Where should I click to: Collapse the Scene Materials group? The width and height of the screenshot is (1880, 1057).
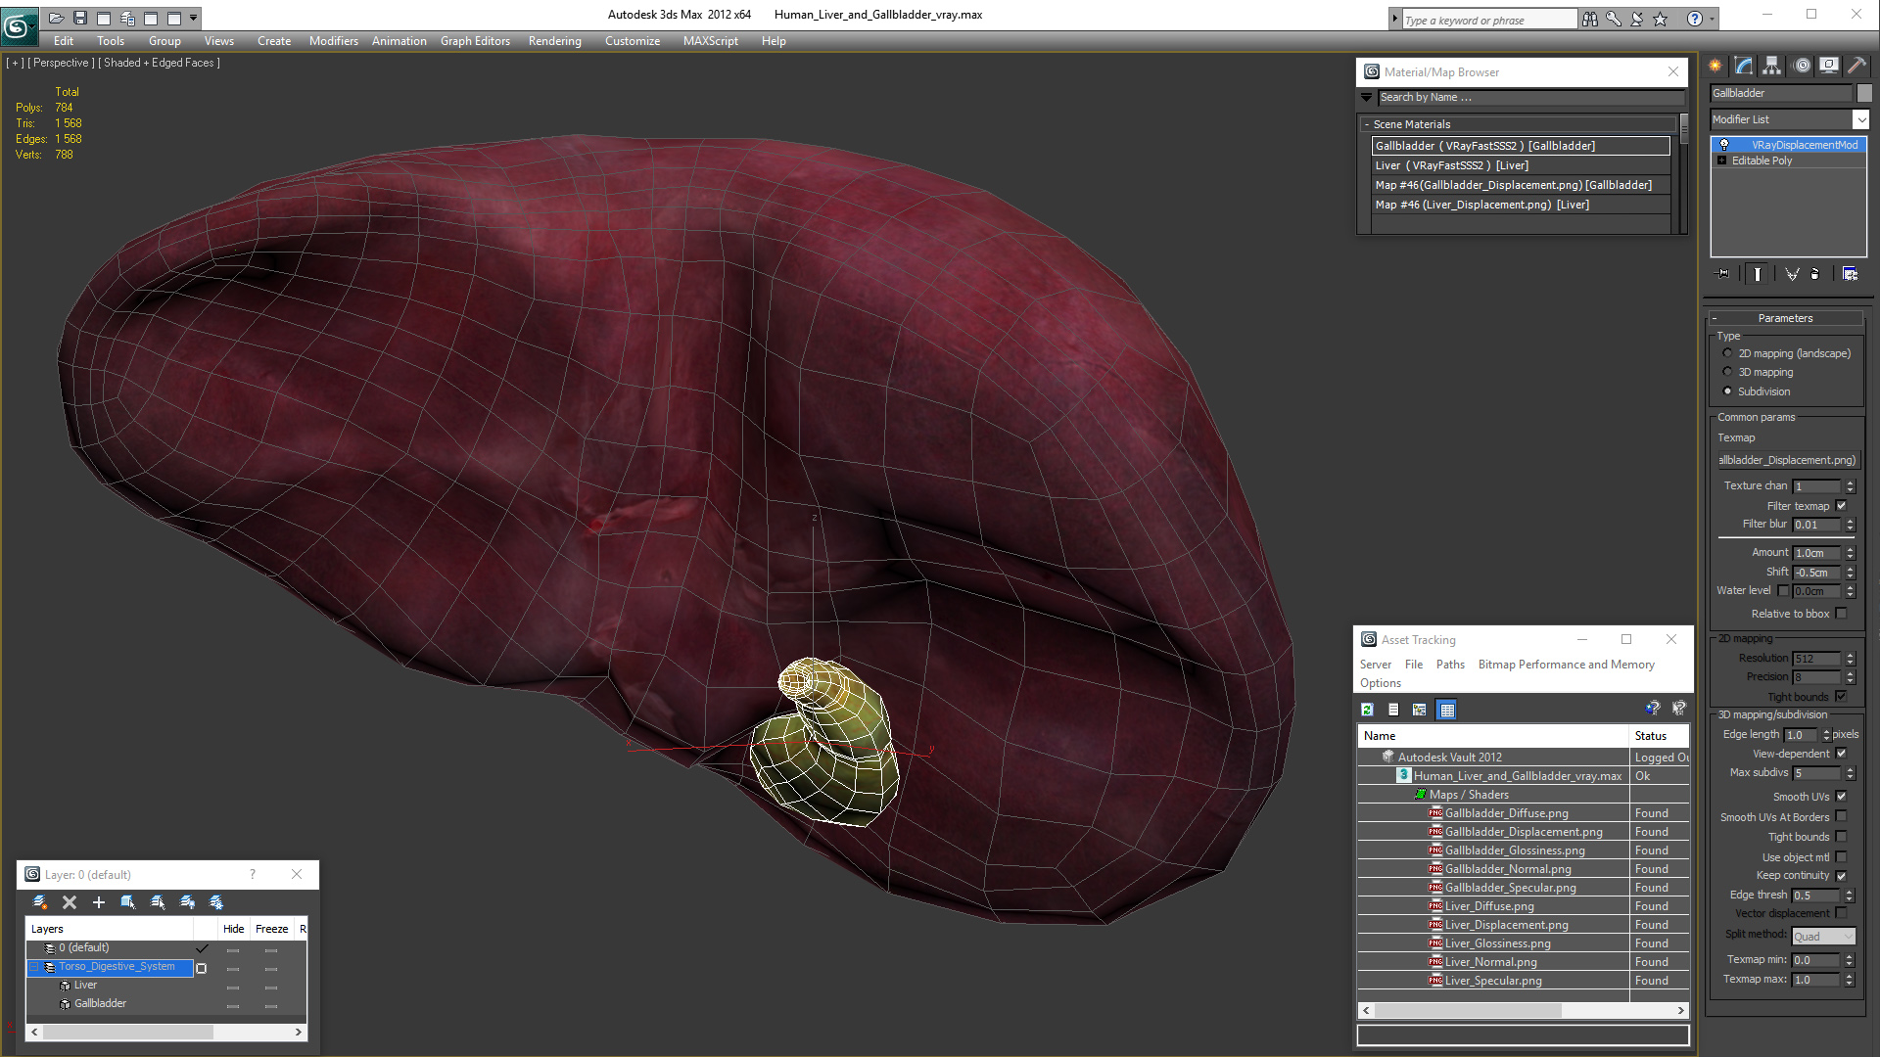point(1367,124)
